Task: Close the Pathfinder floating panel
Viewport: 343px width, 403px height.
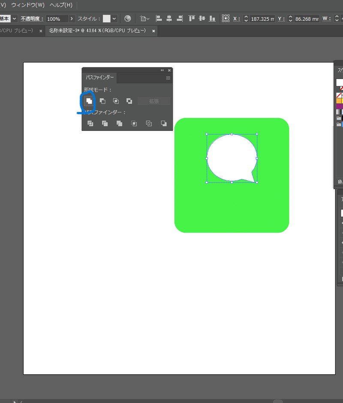Action: point(169,70)
